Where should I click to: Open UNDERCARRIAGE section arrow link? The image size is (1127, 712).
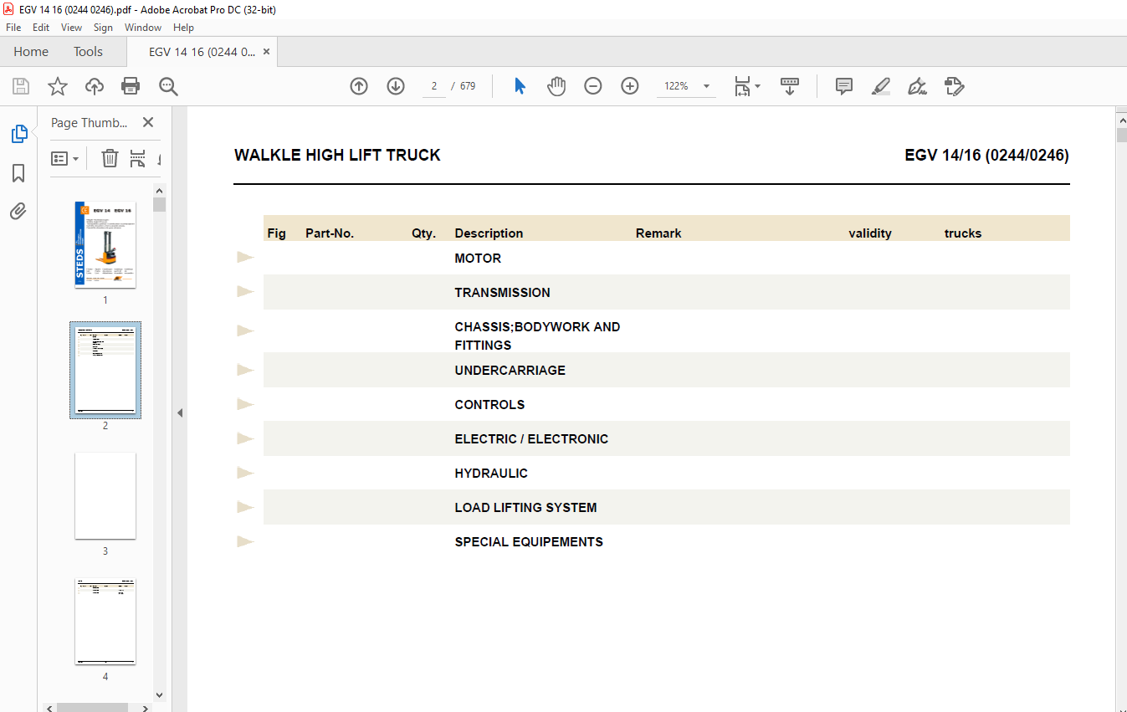[x=246, y=369]
